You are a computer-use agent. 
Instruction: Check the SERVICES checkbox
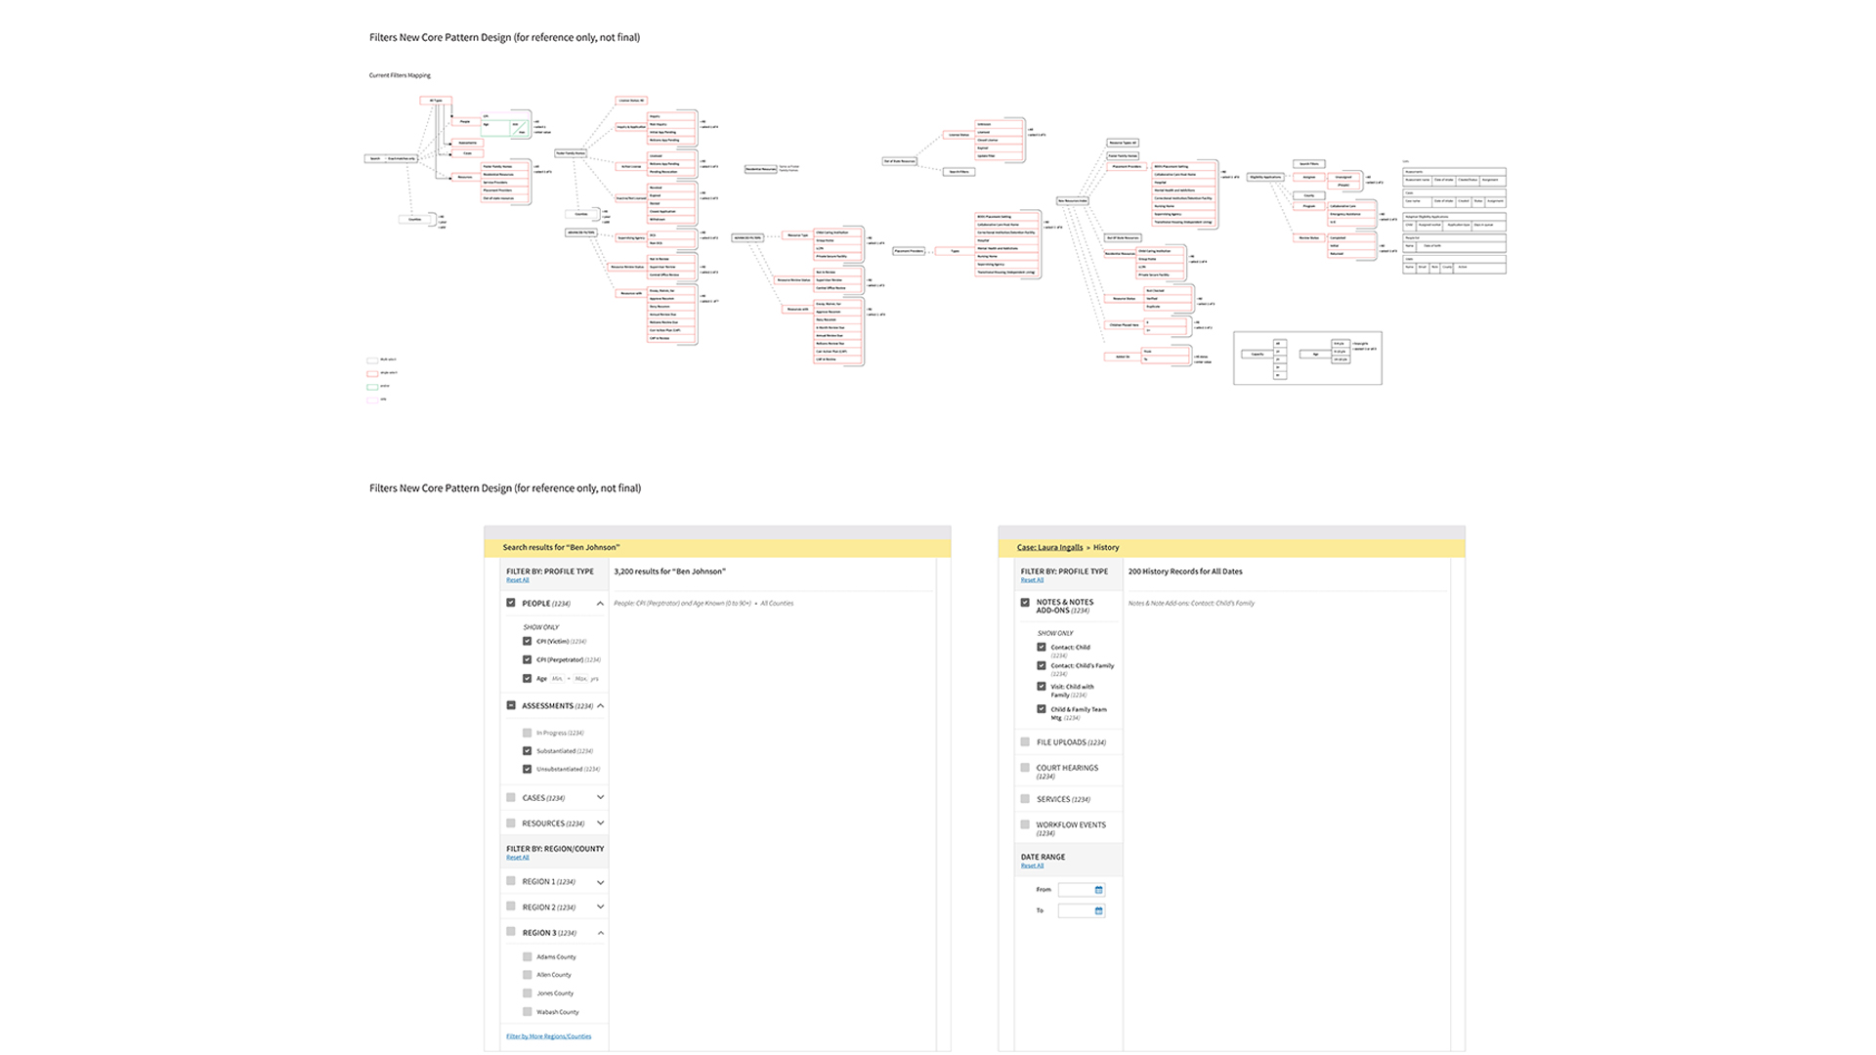pos(1025,799)
